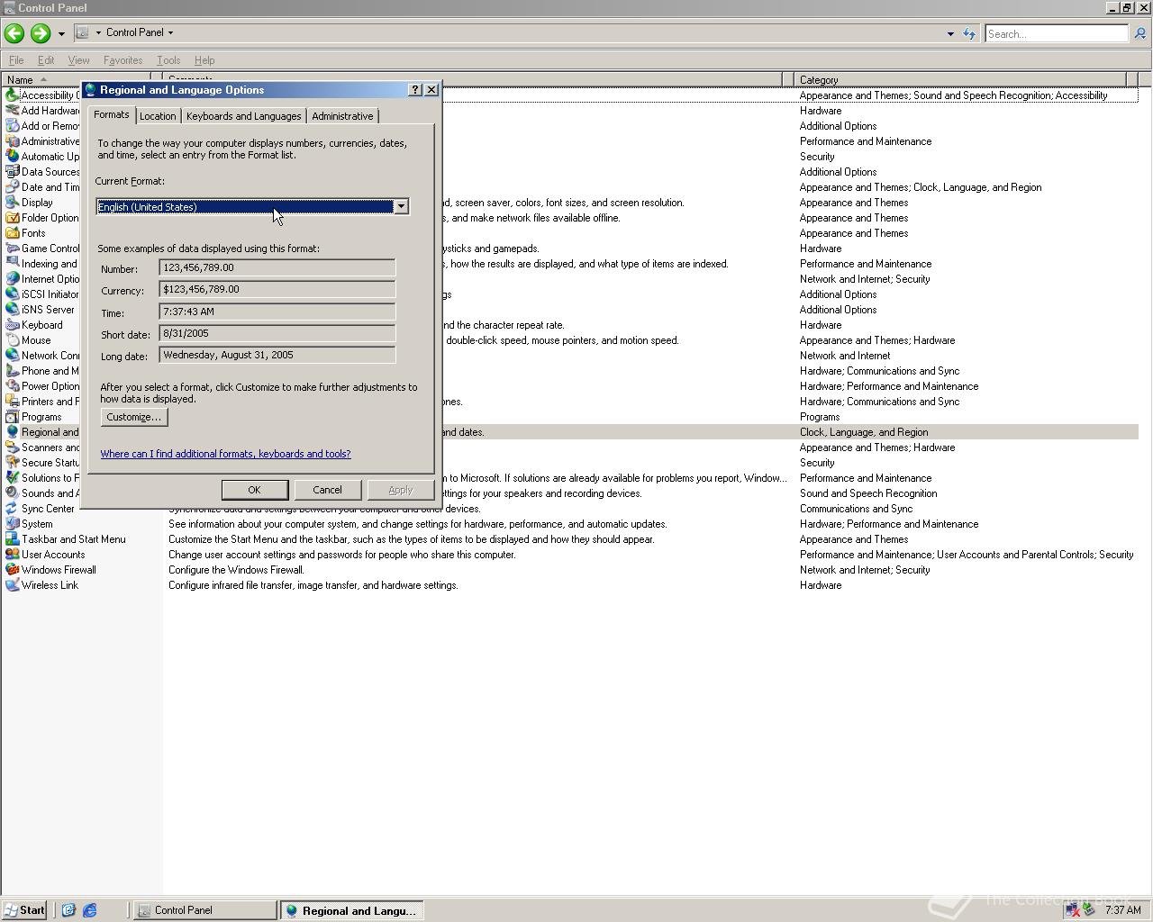Open the User Accounts icon

pyautogui.click(x=13, y=555)
